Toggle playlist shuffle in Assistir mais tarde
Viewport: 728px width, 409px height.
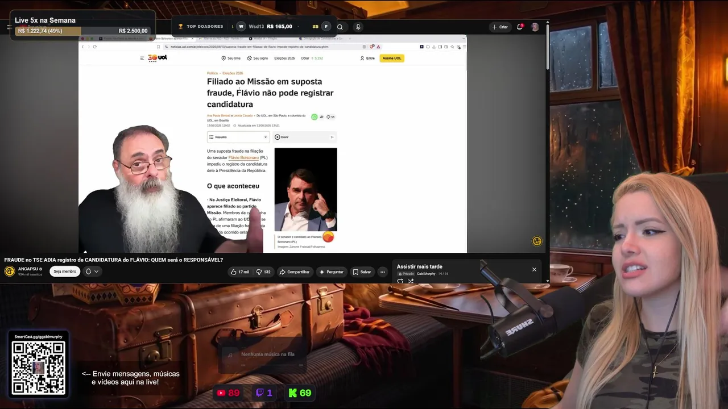[411, 281]
